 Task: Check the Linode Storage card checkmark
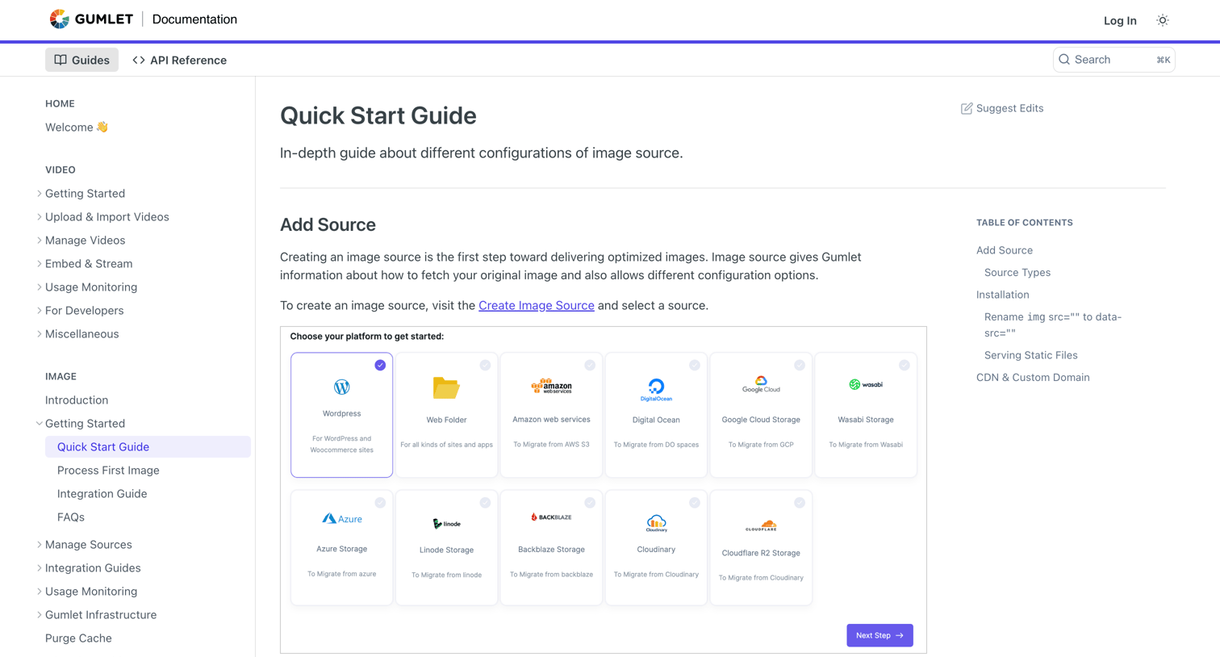point(485,502)
